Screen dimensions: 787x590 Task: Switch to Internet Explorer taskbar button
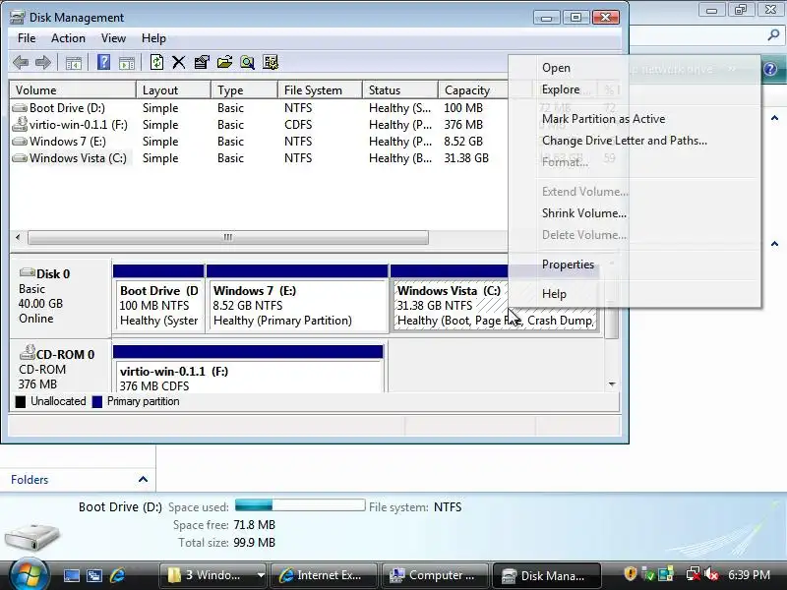point(324,575)
